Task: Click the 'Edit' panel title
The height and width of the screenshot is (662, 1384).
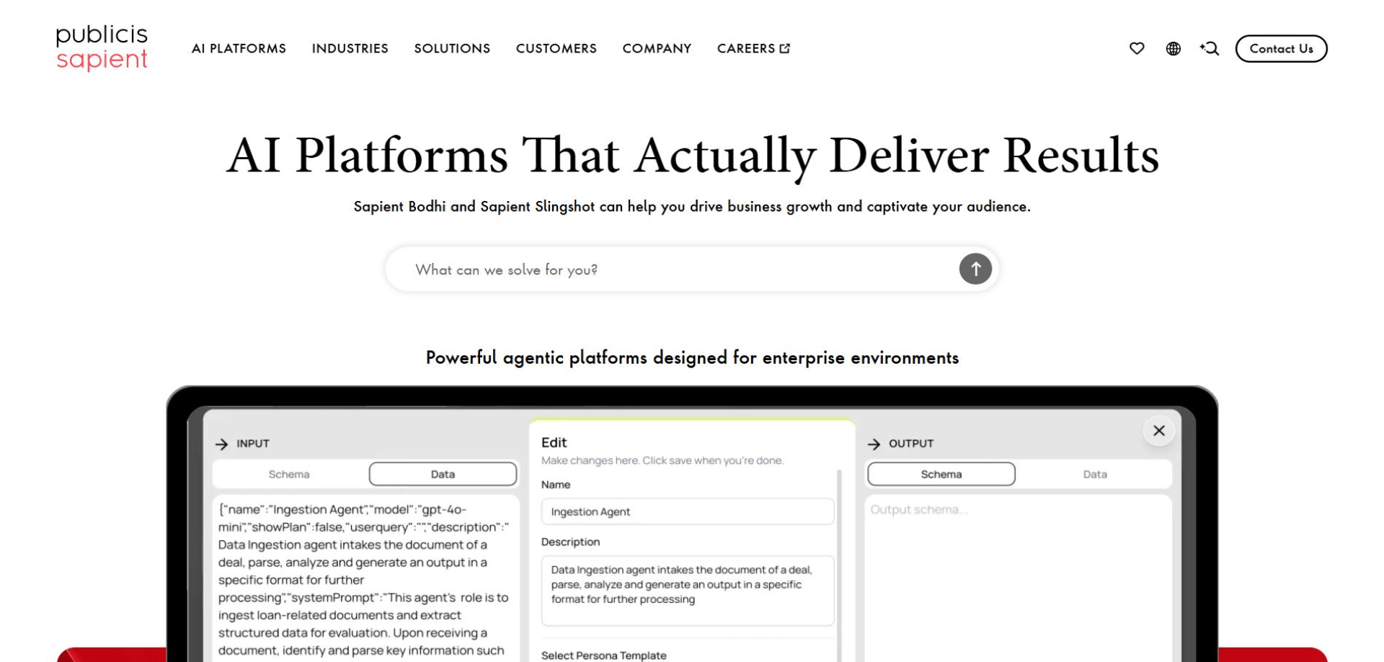Action: (554, 442)
